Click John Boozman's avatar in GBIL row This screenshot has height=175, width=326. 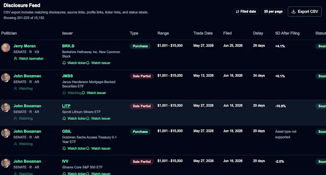(x=6, y=133)
